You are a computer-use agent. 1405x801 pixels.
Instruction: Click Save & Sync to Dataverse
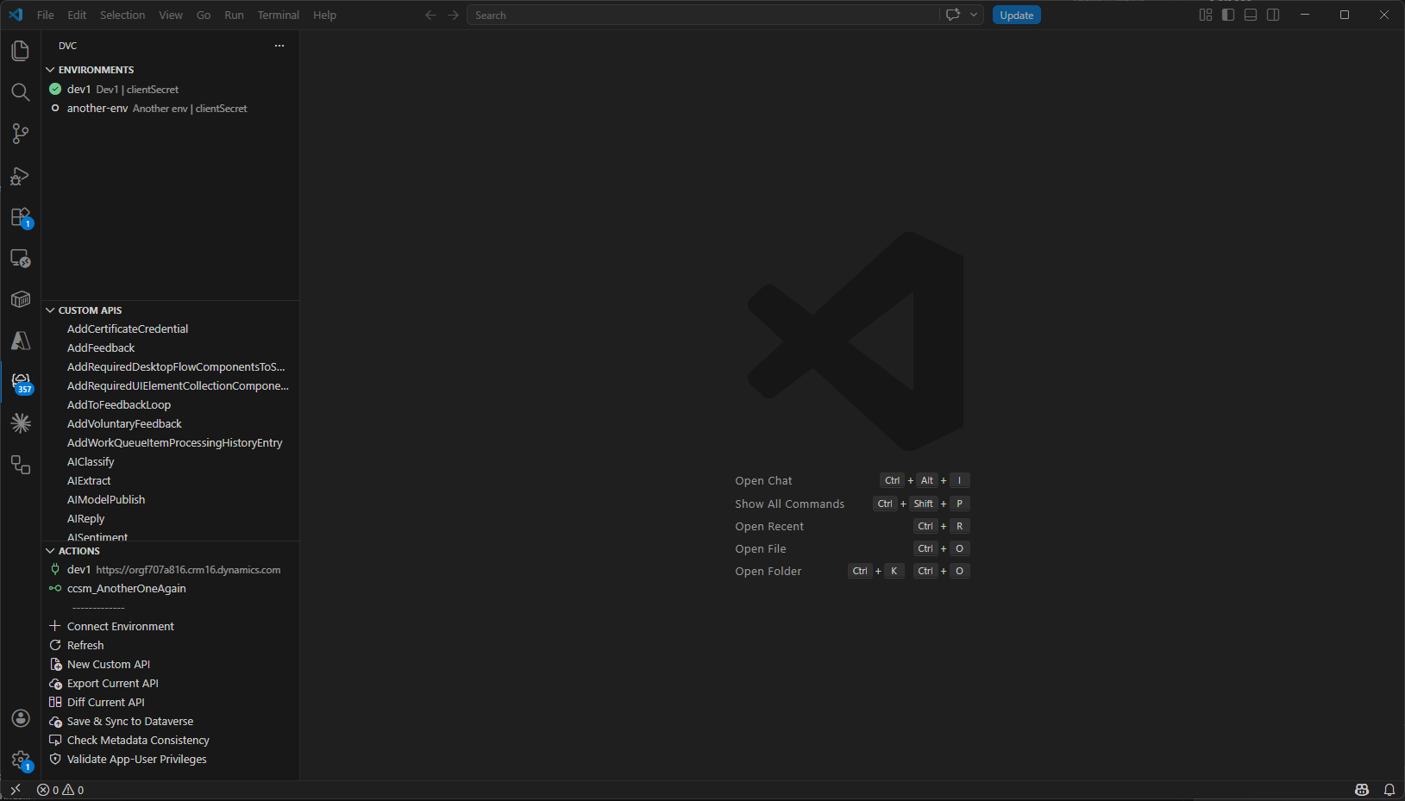point(170,722)
